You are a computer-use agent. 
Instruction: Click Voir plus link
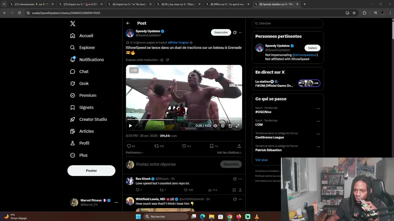pyautogui.click(x=261, y=160)
